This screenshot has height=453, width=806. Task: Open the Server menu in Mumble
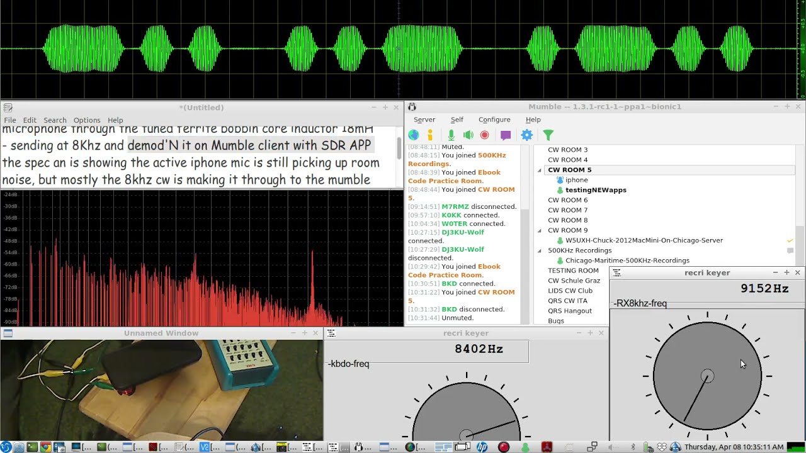[424, 120]
